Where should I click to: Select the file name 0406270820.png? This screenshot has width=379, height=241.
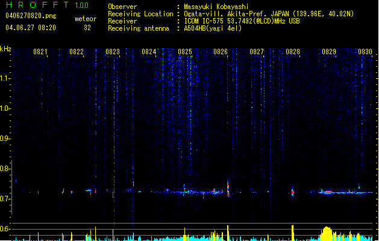[31, 16]
